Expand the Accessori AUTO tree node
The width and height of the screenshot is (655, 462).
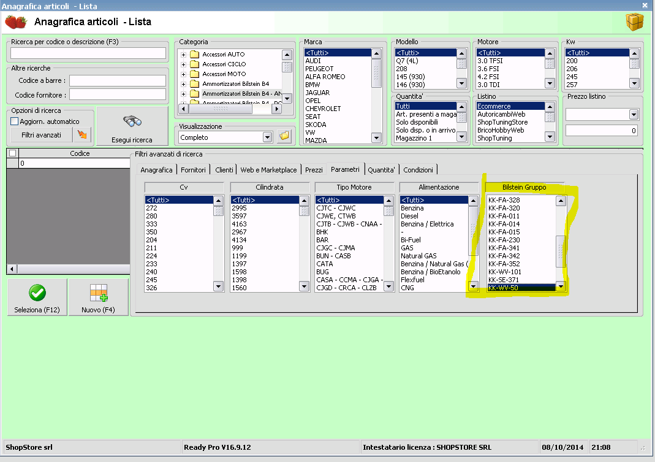183,55
